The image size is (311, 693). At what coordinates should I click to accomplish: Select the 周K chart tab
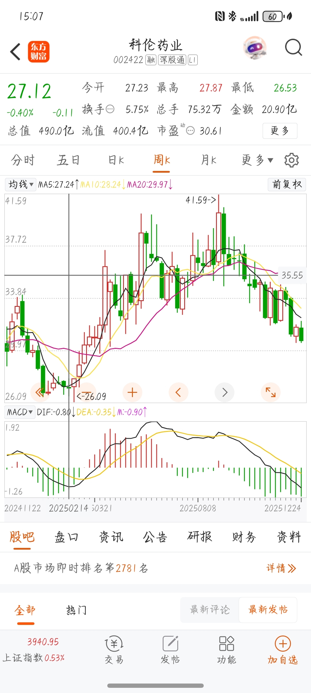tap(162, 160)
